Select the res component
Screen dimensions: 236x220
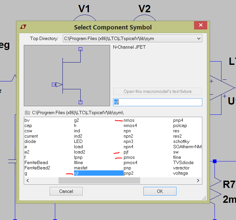(x=176, y=131)
